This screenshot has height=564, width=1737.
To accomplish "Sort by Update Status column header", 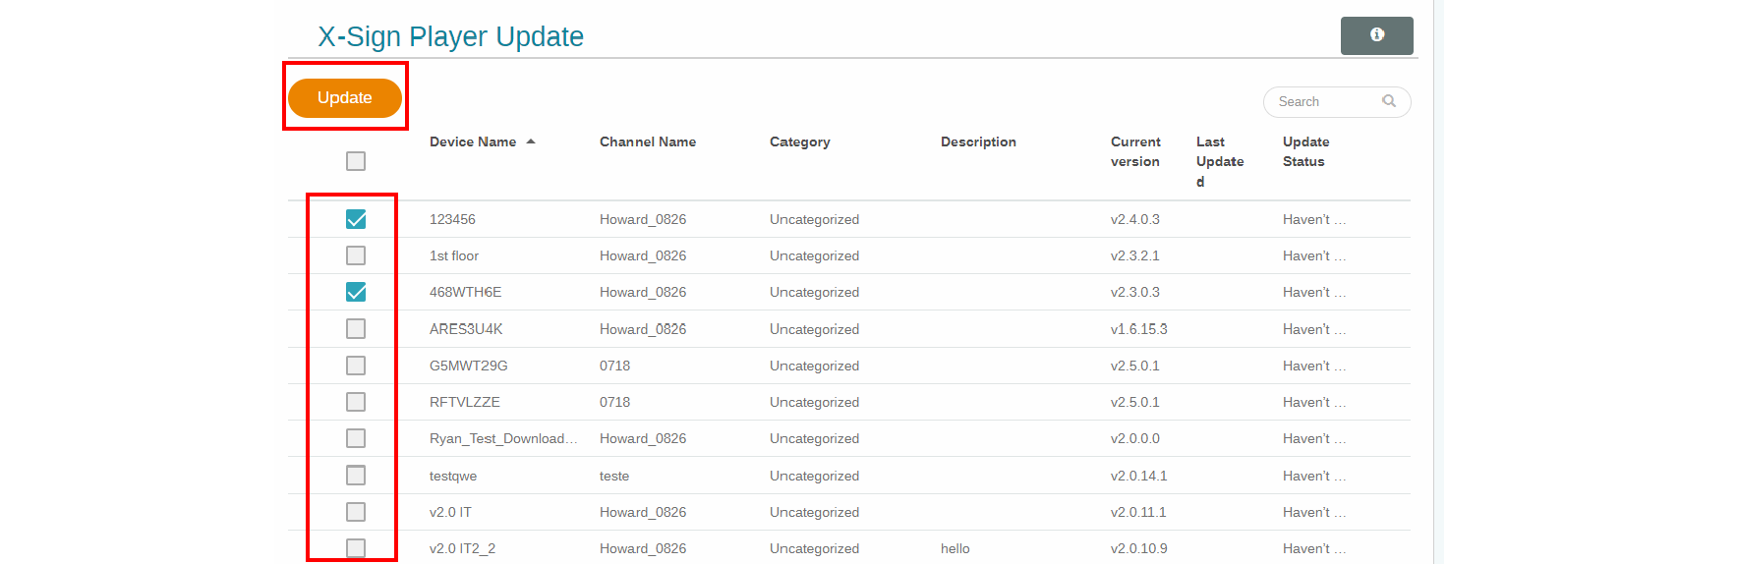I will [1305, 151].
